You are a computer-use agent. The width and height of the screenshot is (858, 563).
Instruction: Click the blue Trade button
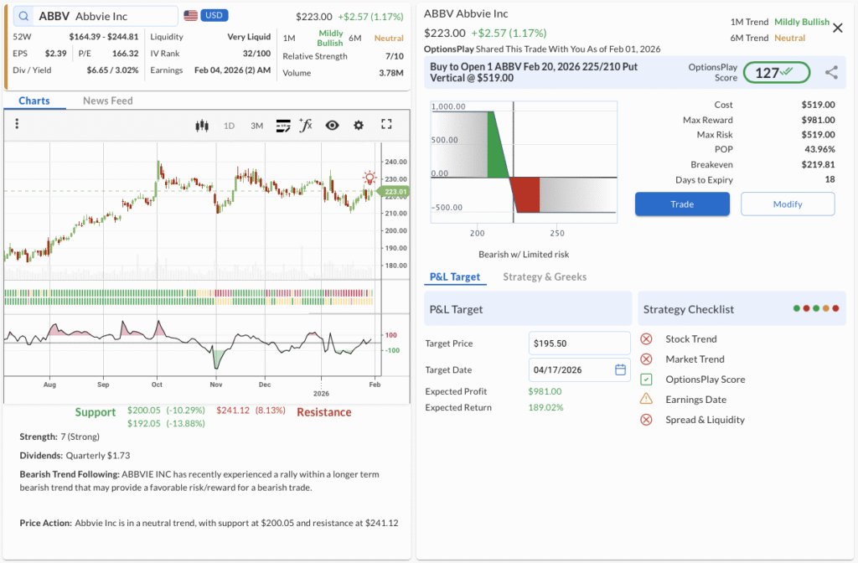click(x=682, y=204)
